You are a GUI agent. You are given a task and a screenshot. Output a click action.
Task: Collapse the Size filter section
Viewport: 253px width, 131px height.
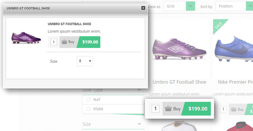pos(139,124)
